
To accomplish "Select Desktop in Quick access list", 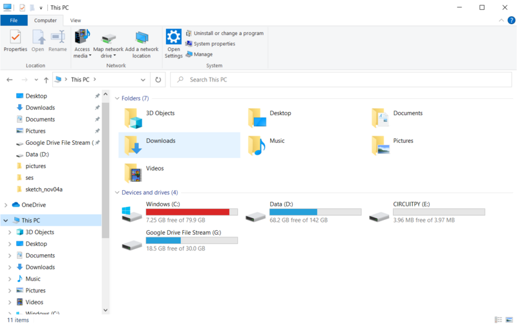I will [36, 96].
